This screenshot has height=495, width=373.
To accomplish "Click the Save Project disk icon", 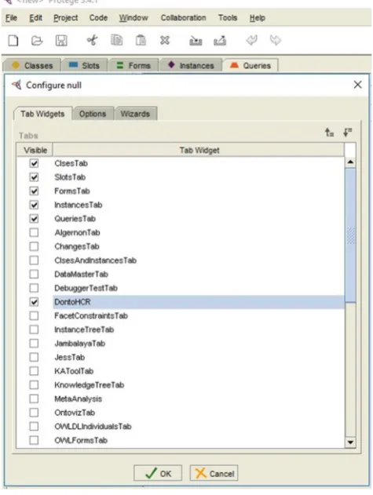I will coord(61,41).
